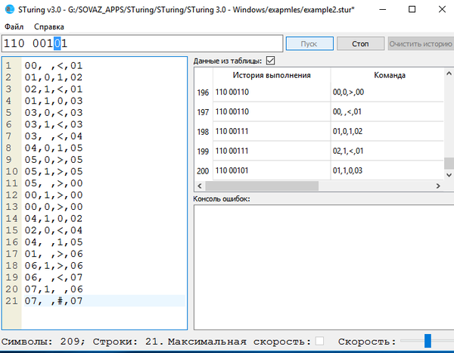Click code line 20: 07,1, ,06
This screenshot has height=353, width=454.
[x=54, y=289]
